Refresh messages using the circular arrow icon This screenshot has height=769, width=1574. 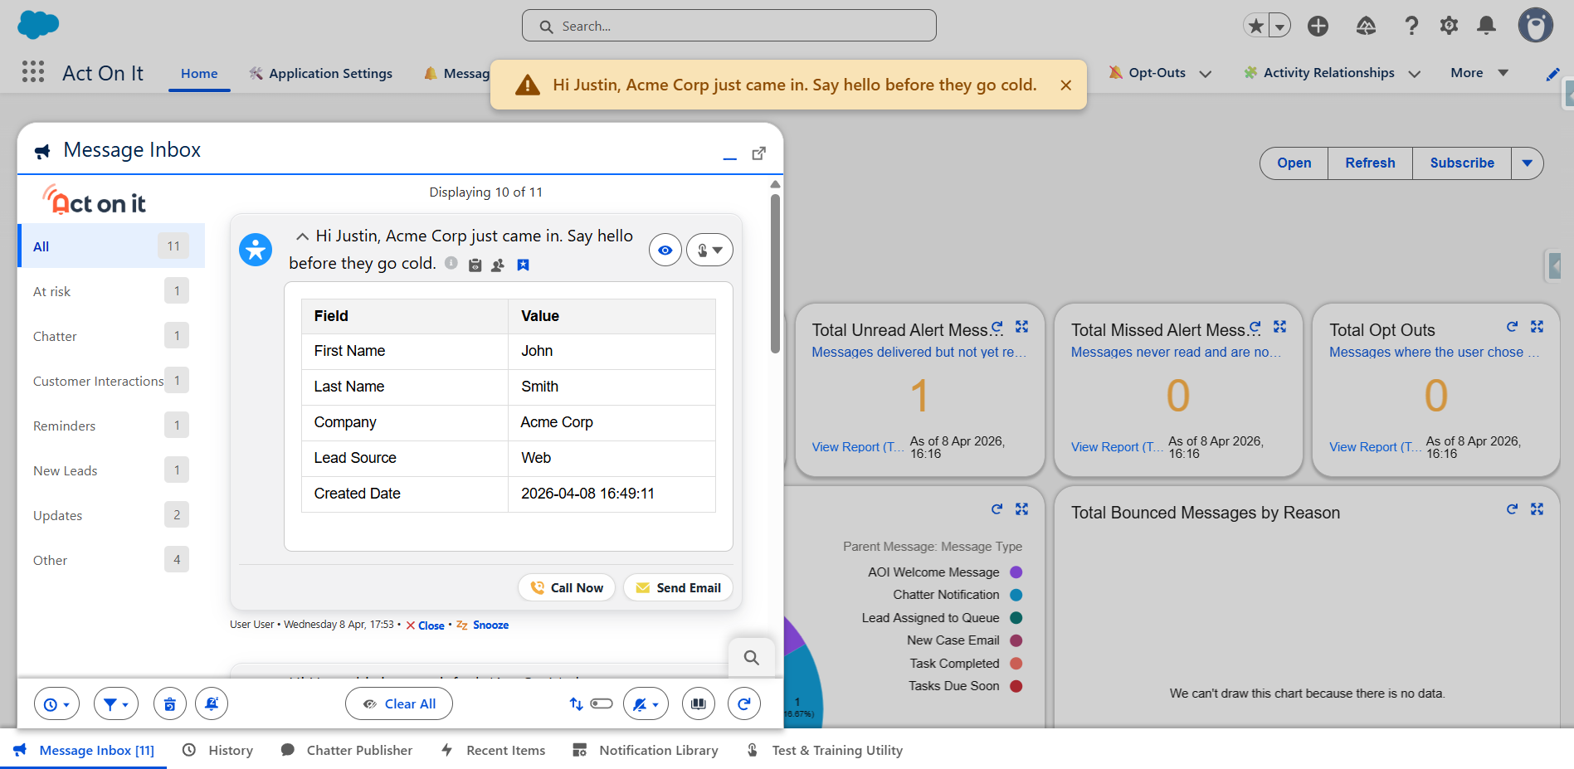coord(743,703)
